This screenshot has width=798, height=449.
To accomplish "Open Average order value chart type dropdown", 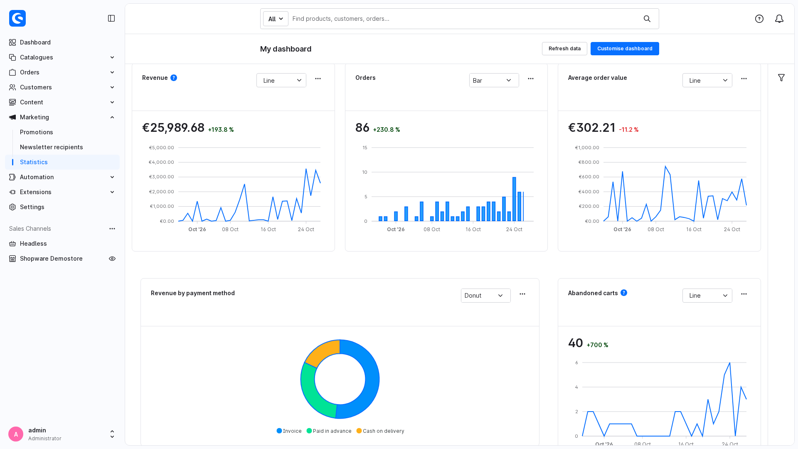I will point(707,80).
